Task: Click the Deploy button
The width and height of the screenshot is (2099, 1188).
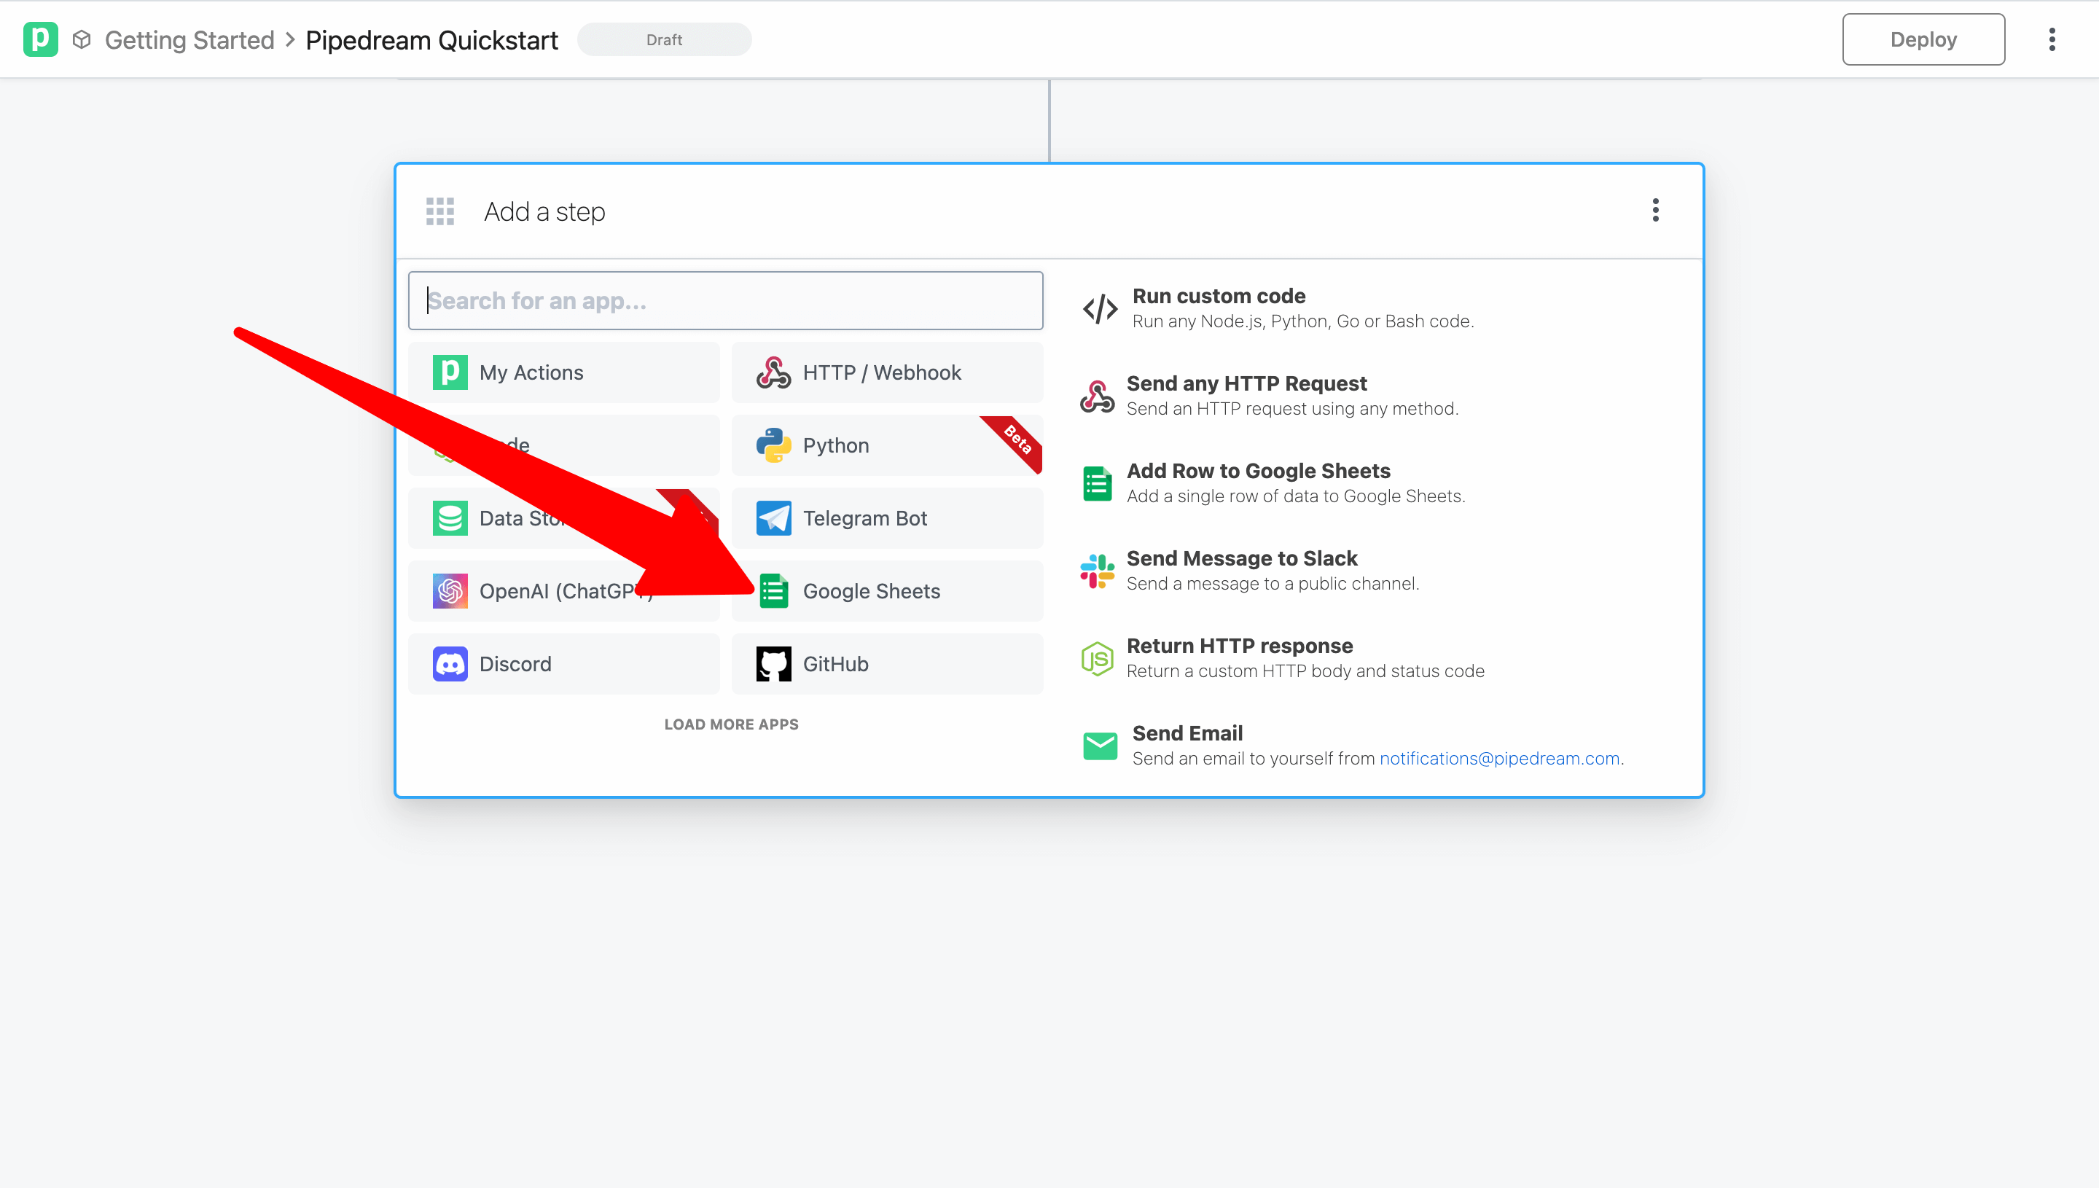Action: click(x=1923, y=39)
